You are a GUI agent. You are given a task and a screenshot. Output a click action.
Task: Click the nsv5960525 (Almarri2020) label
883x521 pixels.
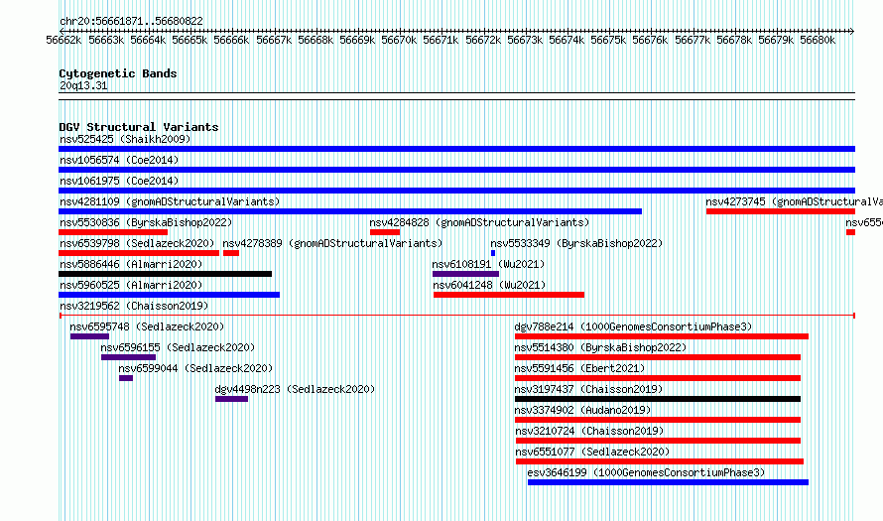click(131, 285)
